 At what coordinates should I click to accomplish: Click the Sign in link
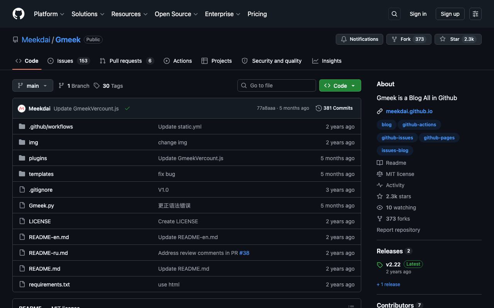(418, 14)
